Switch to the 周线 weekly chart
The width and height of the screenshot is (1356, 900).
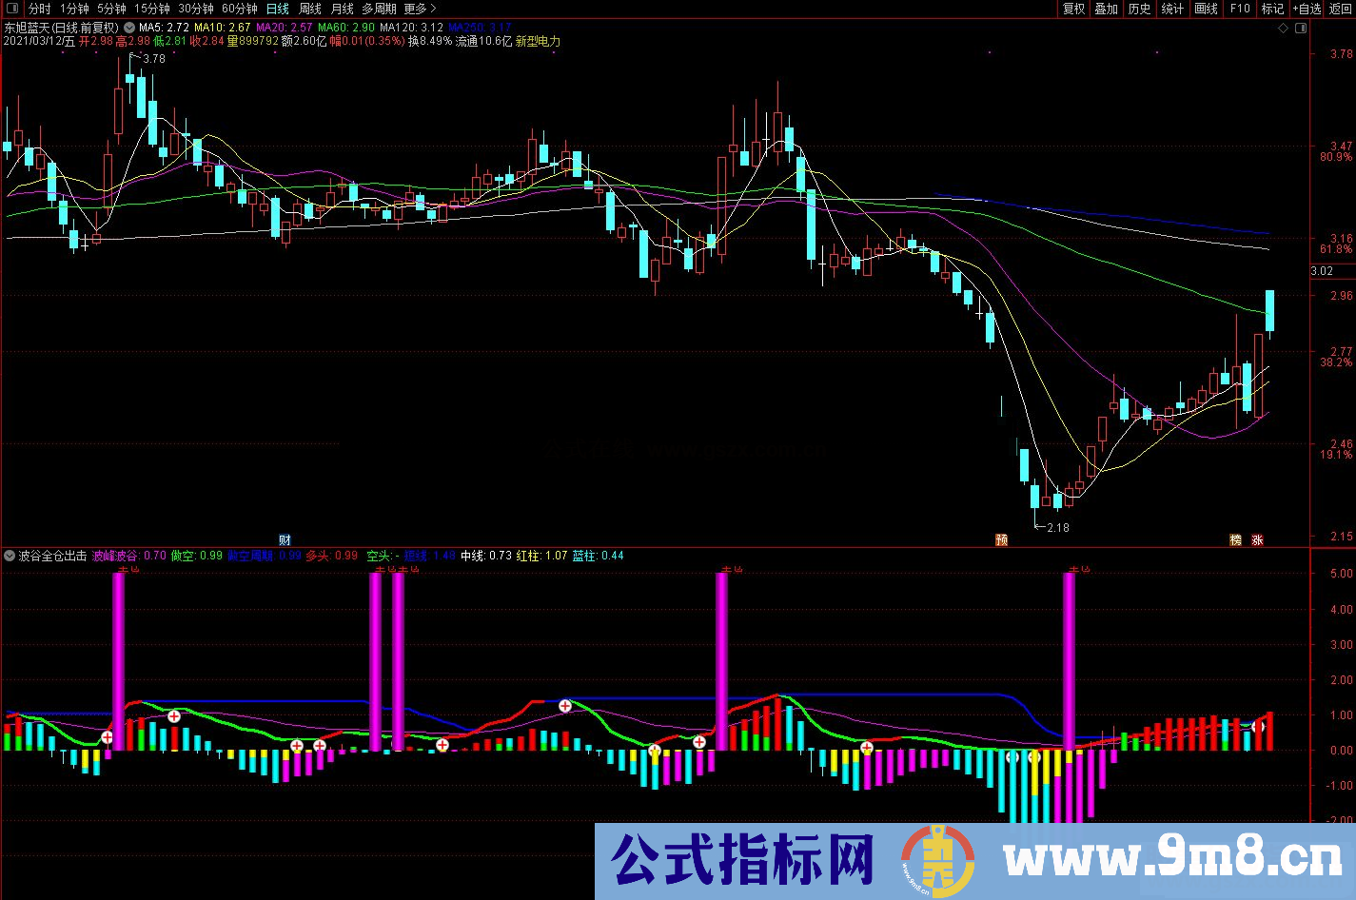[309, 9]
